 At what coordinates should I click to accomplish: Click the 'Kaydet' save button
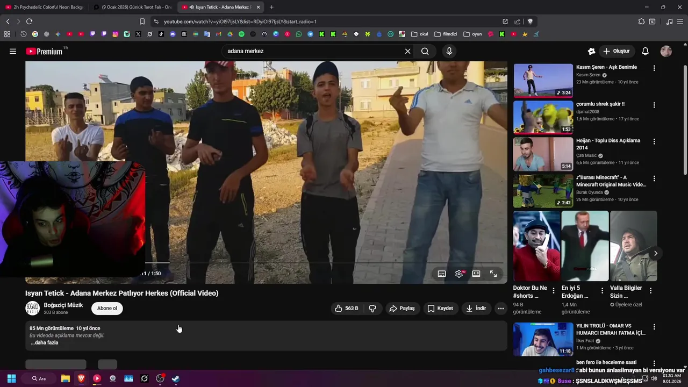pos(440,309)
